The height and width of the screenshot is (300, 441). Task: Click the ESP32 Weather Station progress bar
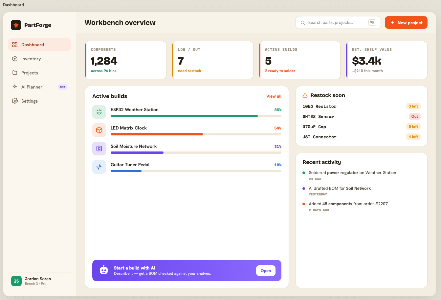[x=196, y=116]
